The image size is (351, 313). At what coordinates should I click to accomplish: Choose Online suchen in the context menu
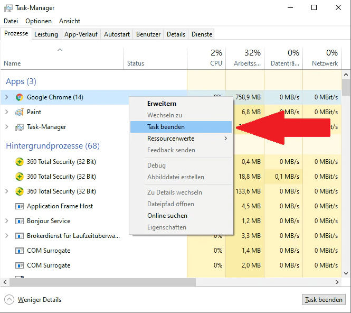181,216
